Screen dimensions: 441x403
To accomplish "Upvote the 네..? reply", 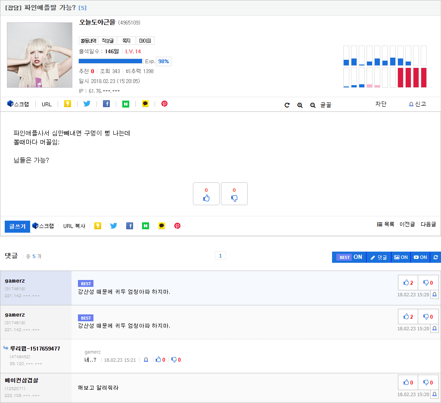I will pyautogui.click(x=160, y=360).
